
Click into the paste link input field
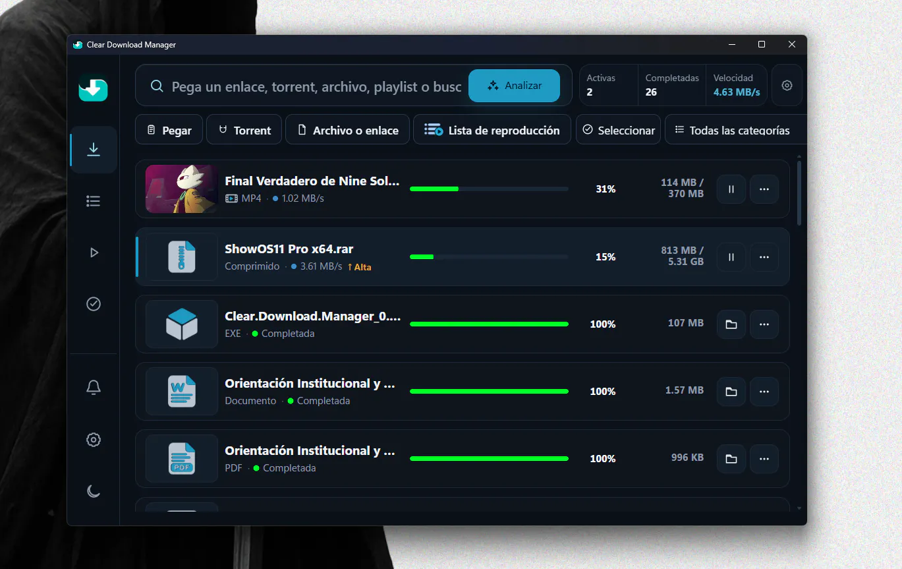316,86
